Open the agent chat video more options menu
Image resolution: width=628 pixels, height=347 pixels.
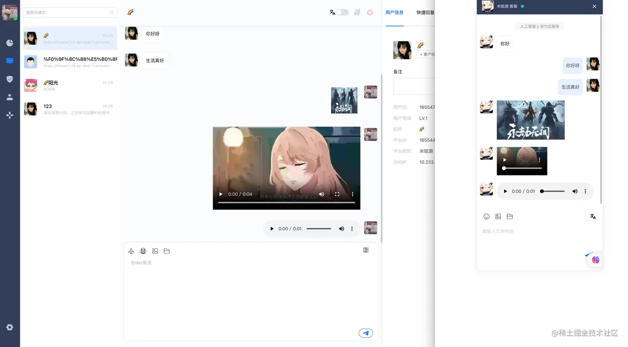point(353,194)
